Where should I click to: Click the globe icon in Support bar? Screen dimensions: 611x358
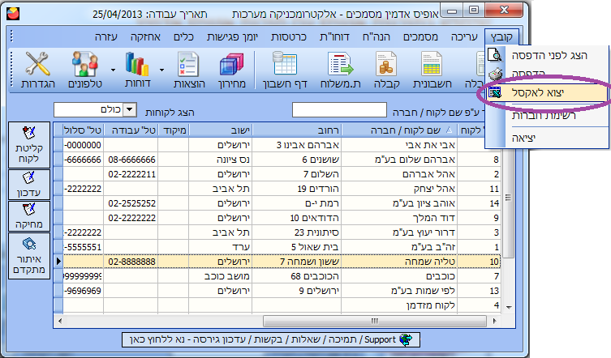(406, 339)
